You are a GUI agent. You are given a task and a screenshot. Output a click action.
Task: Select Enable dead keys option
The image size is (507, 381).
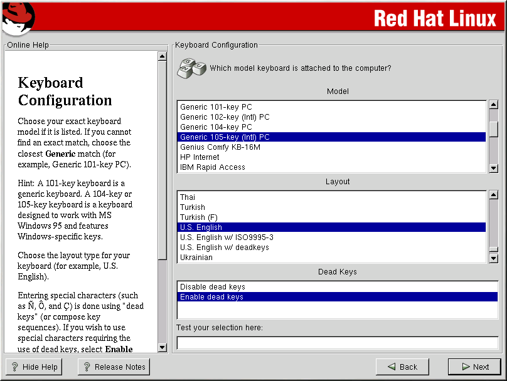pos(211,297)
